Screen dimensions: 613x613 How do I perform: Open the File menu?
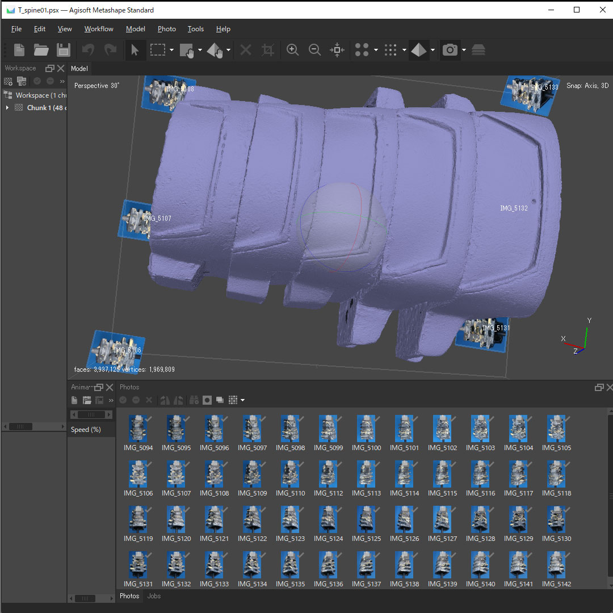point(16,29)
